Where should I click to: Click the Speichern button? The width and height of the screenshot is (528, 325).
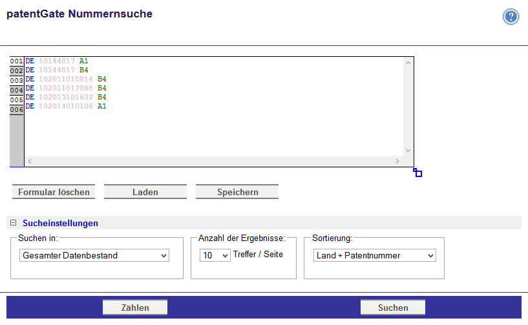[237, 192]
